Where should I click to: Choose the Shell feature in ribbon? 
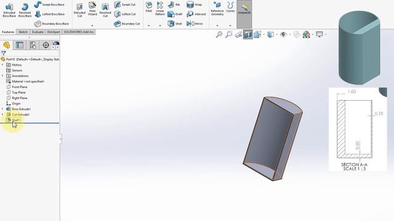click(175, 23)
